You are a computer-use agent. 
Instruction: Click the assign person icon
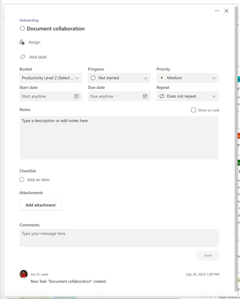click(x=22, y=42)
